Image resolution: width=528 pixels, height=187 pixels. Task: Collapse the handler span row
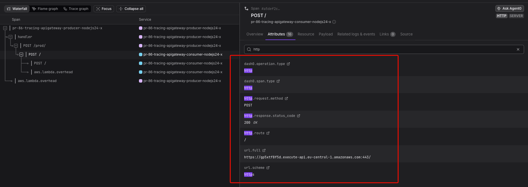click(10, 37)
